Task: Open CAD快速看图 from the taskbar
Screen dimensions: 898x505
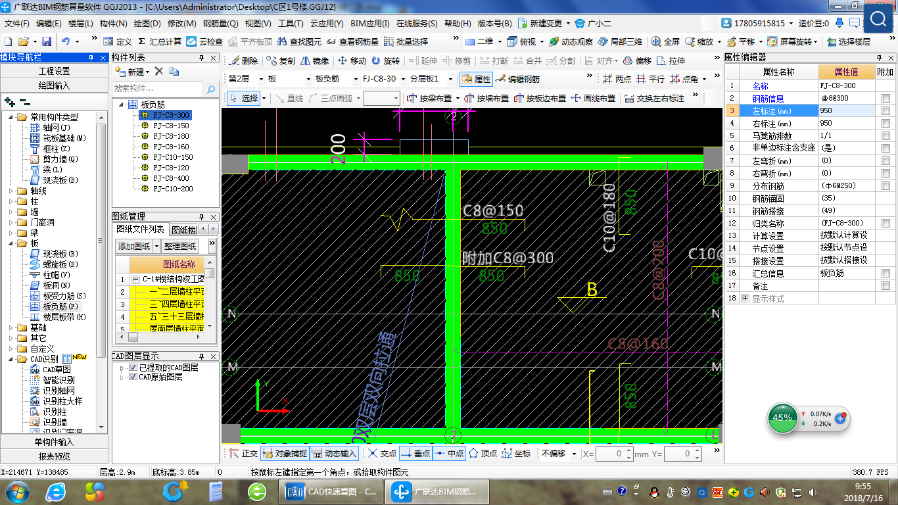Action: (331, 491)
